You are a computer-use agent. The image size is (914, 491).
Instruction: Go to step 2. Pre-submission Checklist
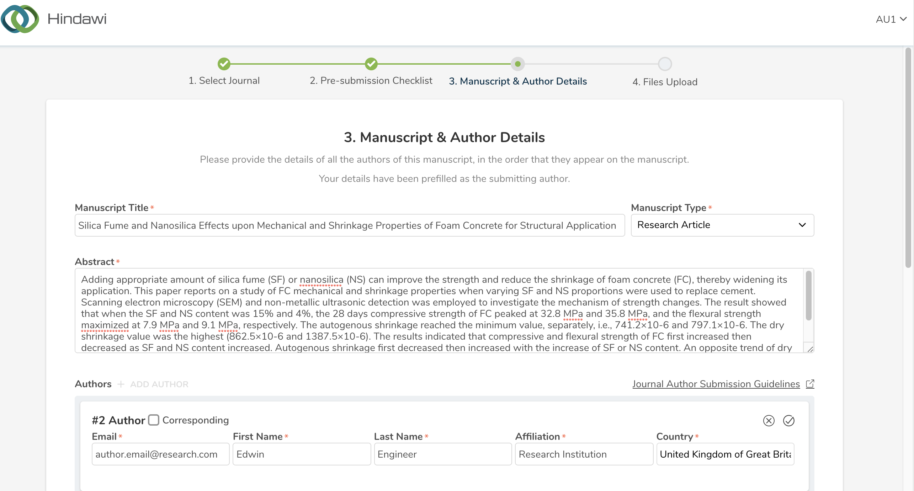pyautogui.click(x=371, y=81)
